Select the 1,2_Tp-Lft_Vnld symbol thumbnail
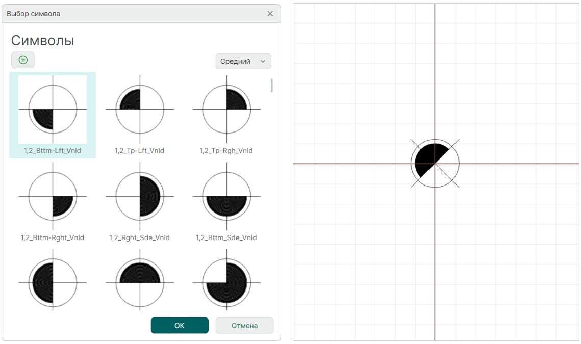The width and height of the screenshot is (581, 344). pos(140,109)
